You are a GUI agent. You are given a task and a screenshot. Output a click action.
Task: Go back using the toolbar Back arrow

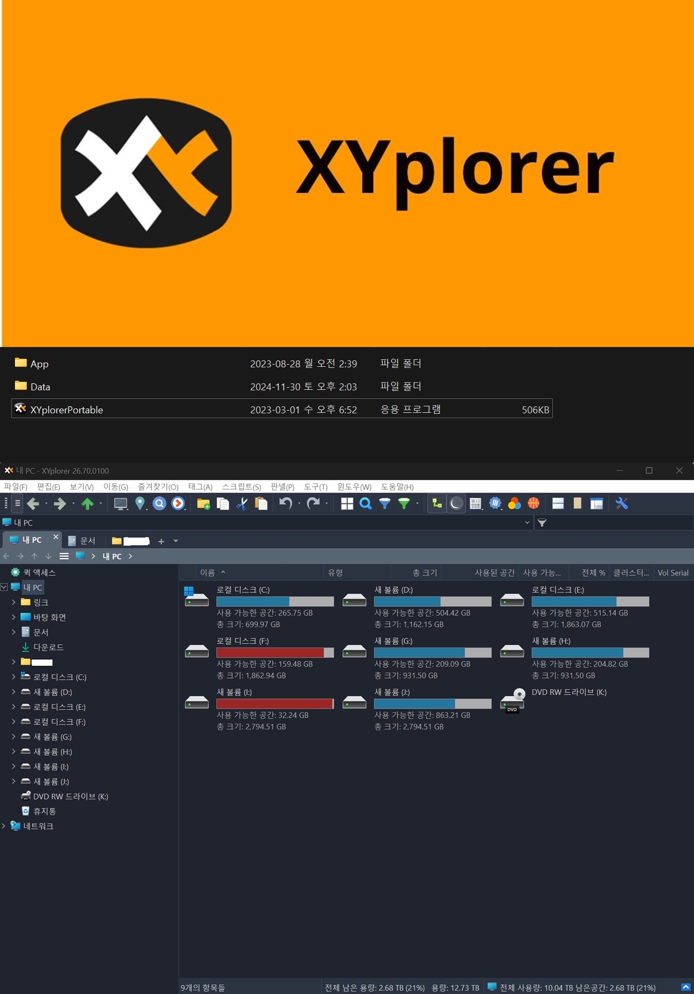[33, 503]
